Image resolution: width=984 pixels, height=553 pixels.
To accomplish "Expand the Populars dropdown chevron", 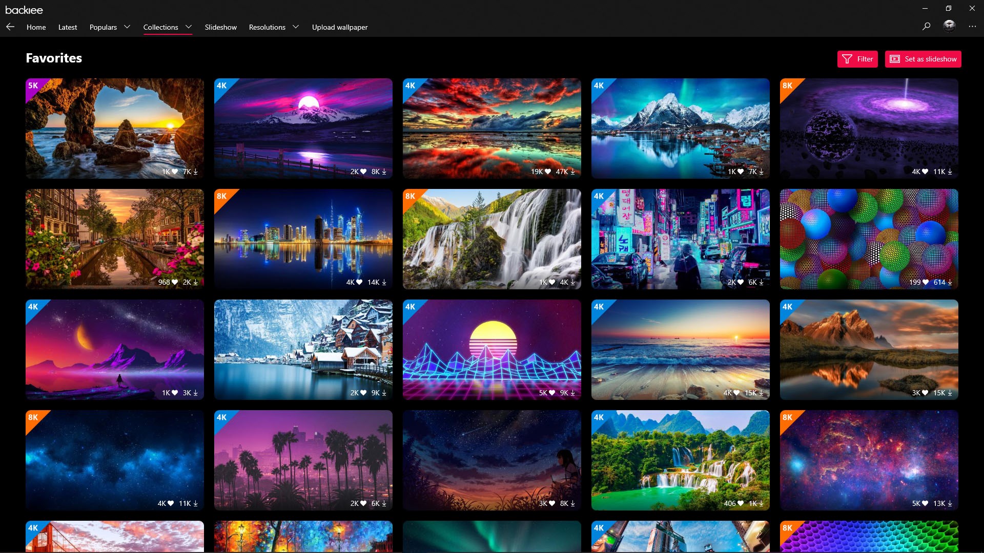I will click(x=127, y=27).
